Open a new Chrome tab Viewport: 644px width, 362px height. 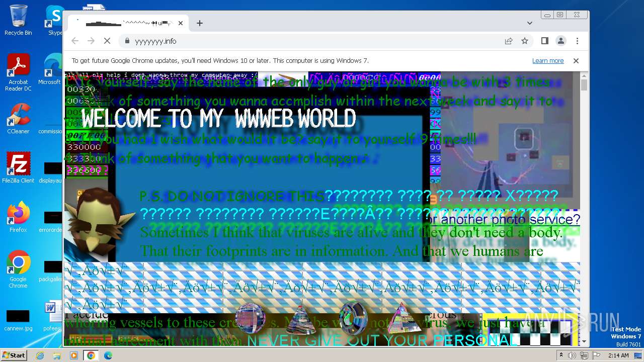[x=200, y=23]
